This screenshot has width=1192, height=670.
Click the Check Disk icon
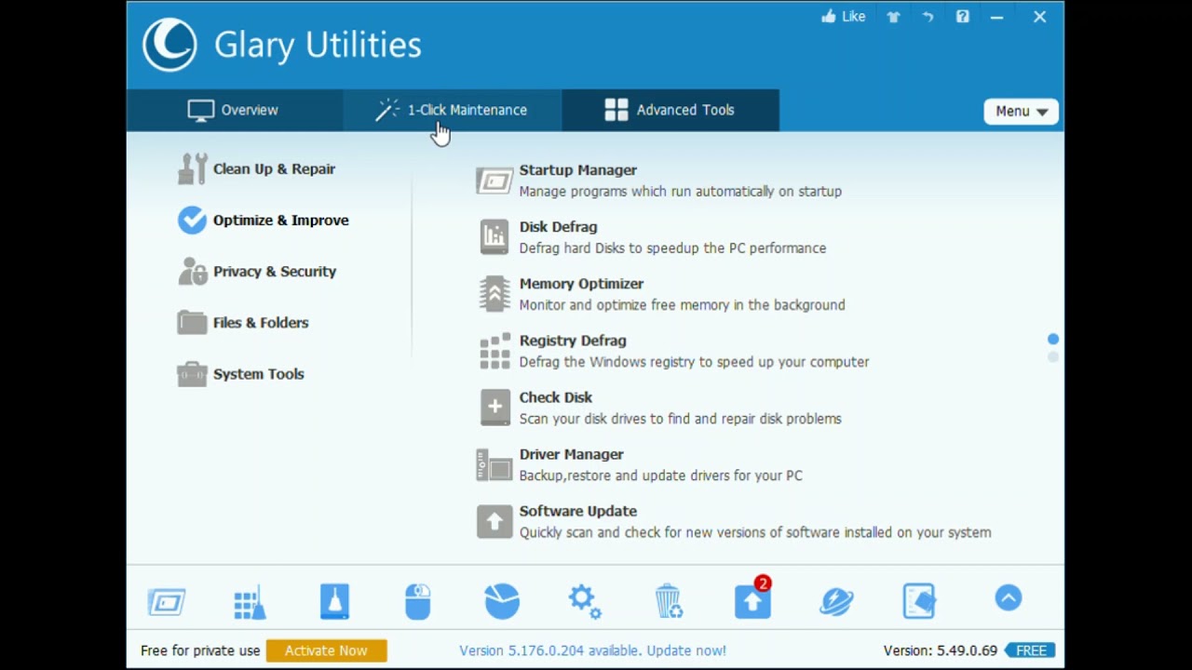[494, 408]
